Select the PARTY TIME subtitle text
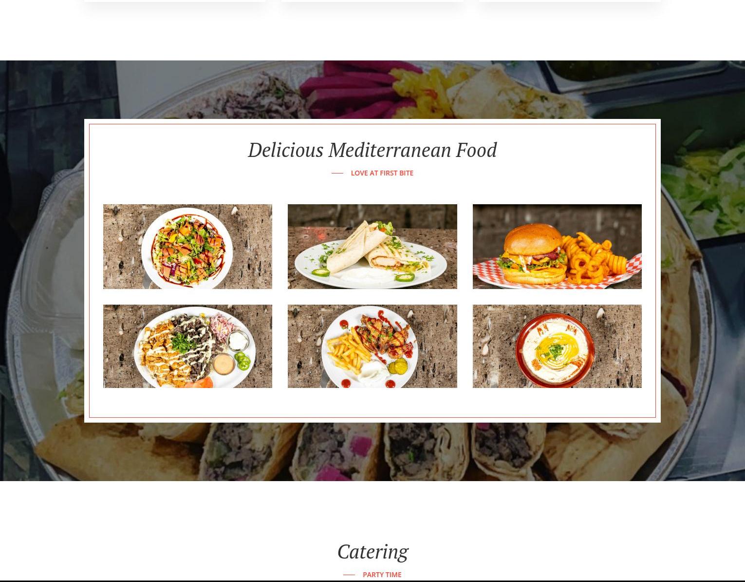This screenshot has height=582, width=745. (382, 575)
